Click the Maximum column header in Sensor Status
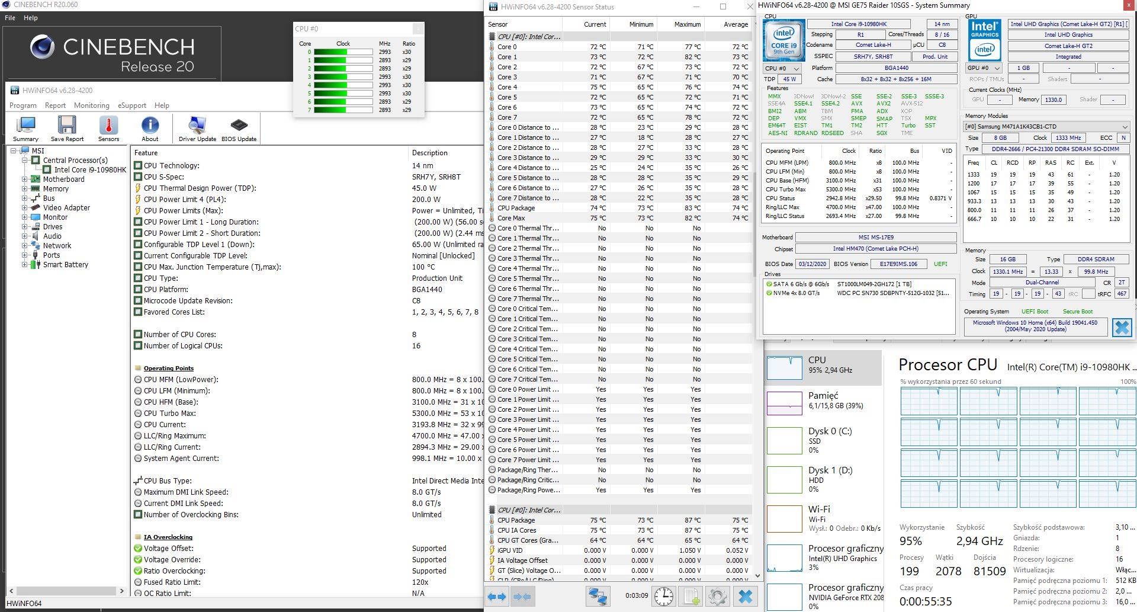The width and height of the screenshot is (1137, 612). (x=681, y=24)
